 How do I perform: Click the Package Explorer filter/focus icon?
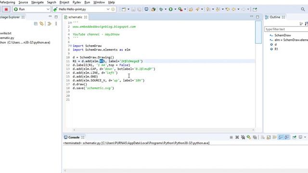49,24
